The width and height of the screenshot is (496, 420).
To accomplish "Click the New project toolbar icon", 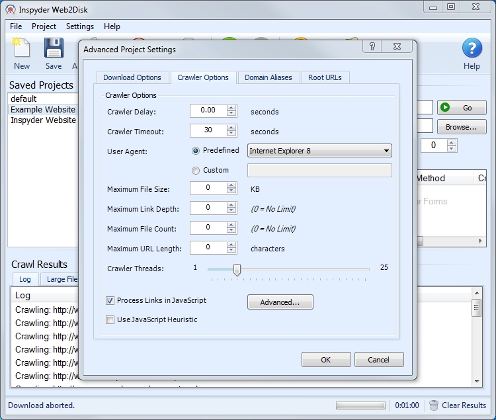I will pos(21,50).
